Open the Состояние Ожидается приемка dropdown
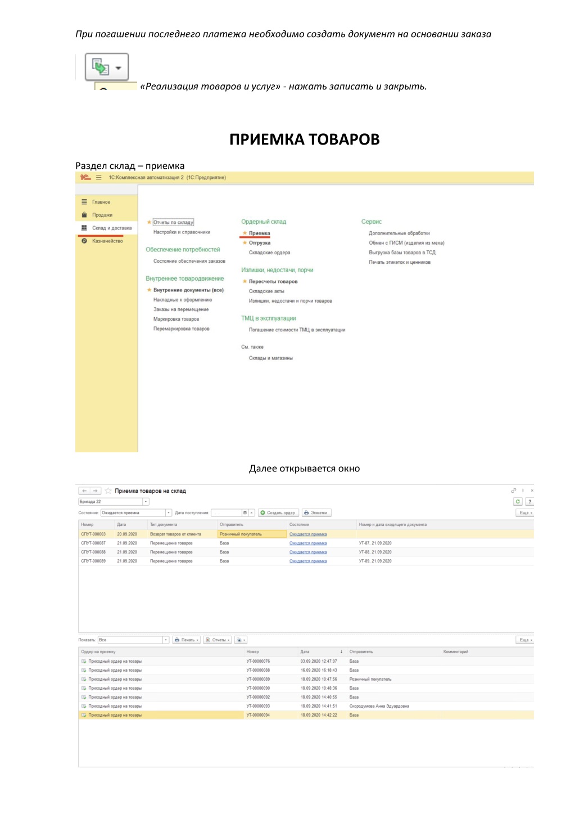 coord(168,513)
